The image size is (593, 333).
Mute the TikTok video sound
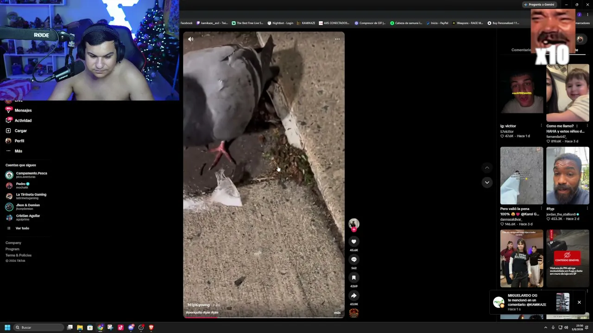[190, 39]
